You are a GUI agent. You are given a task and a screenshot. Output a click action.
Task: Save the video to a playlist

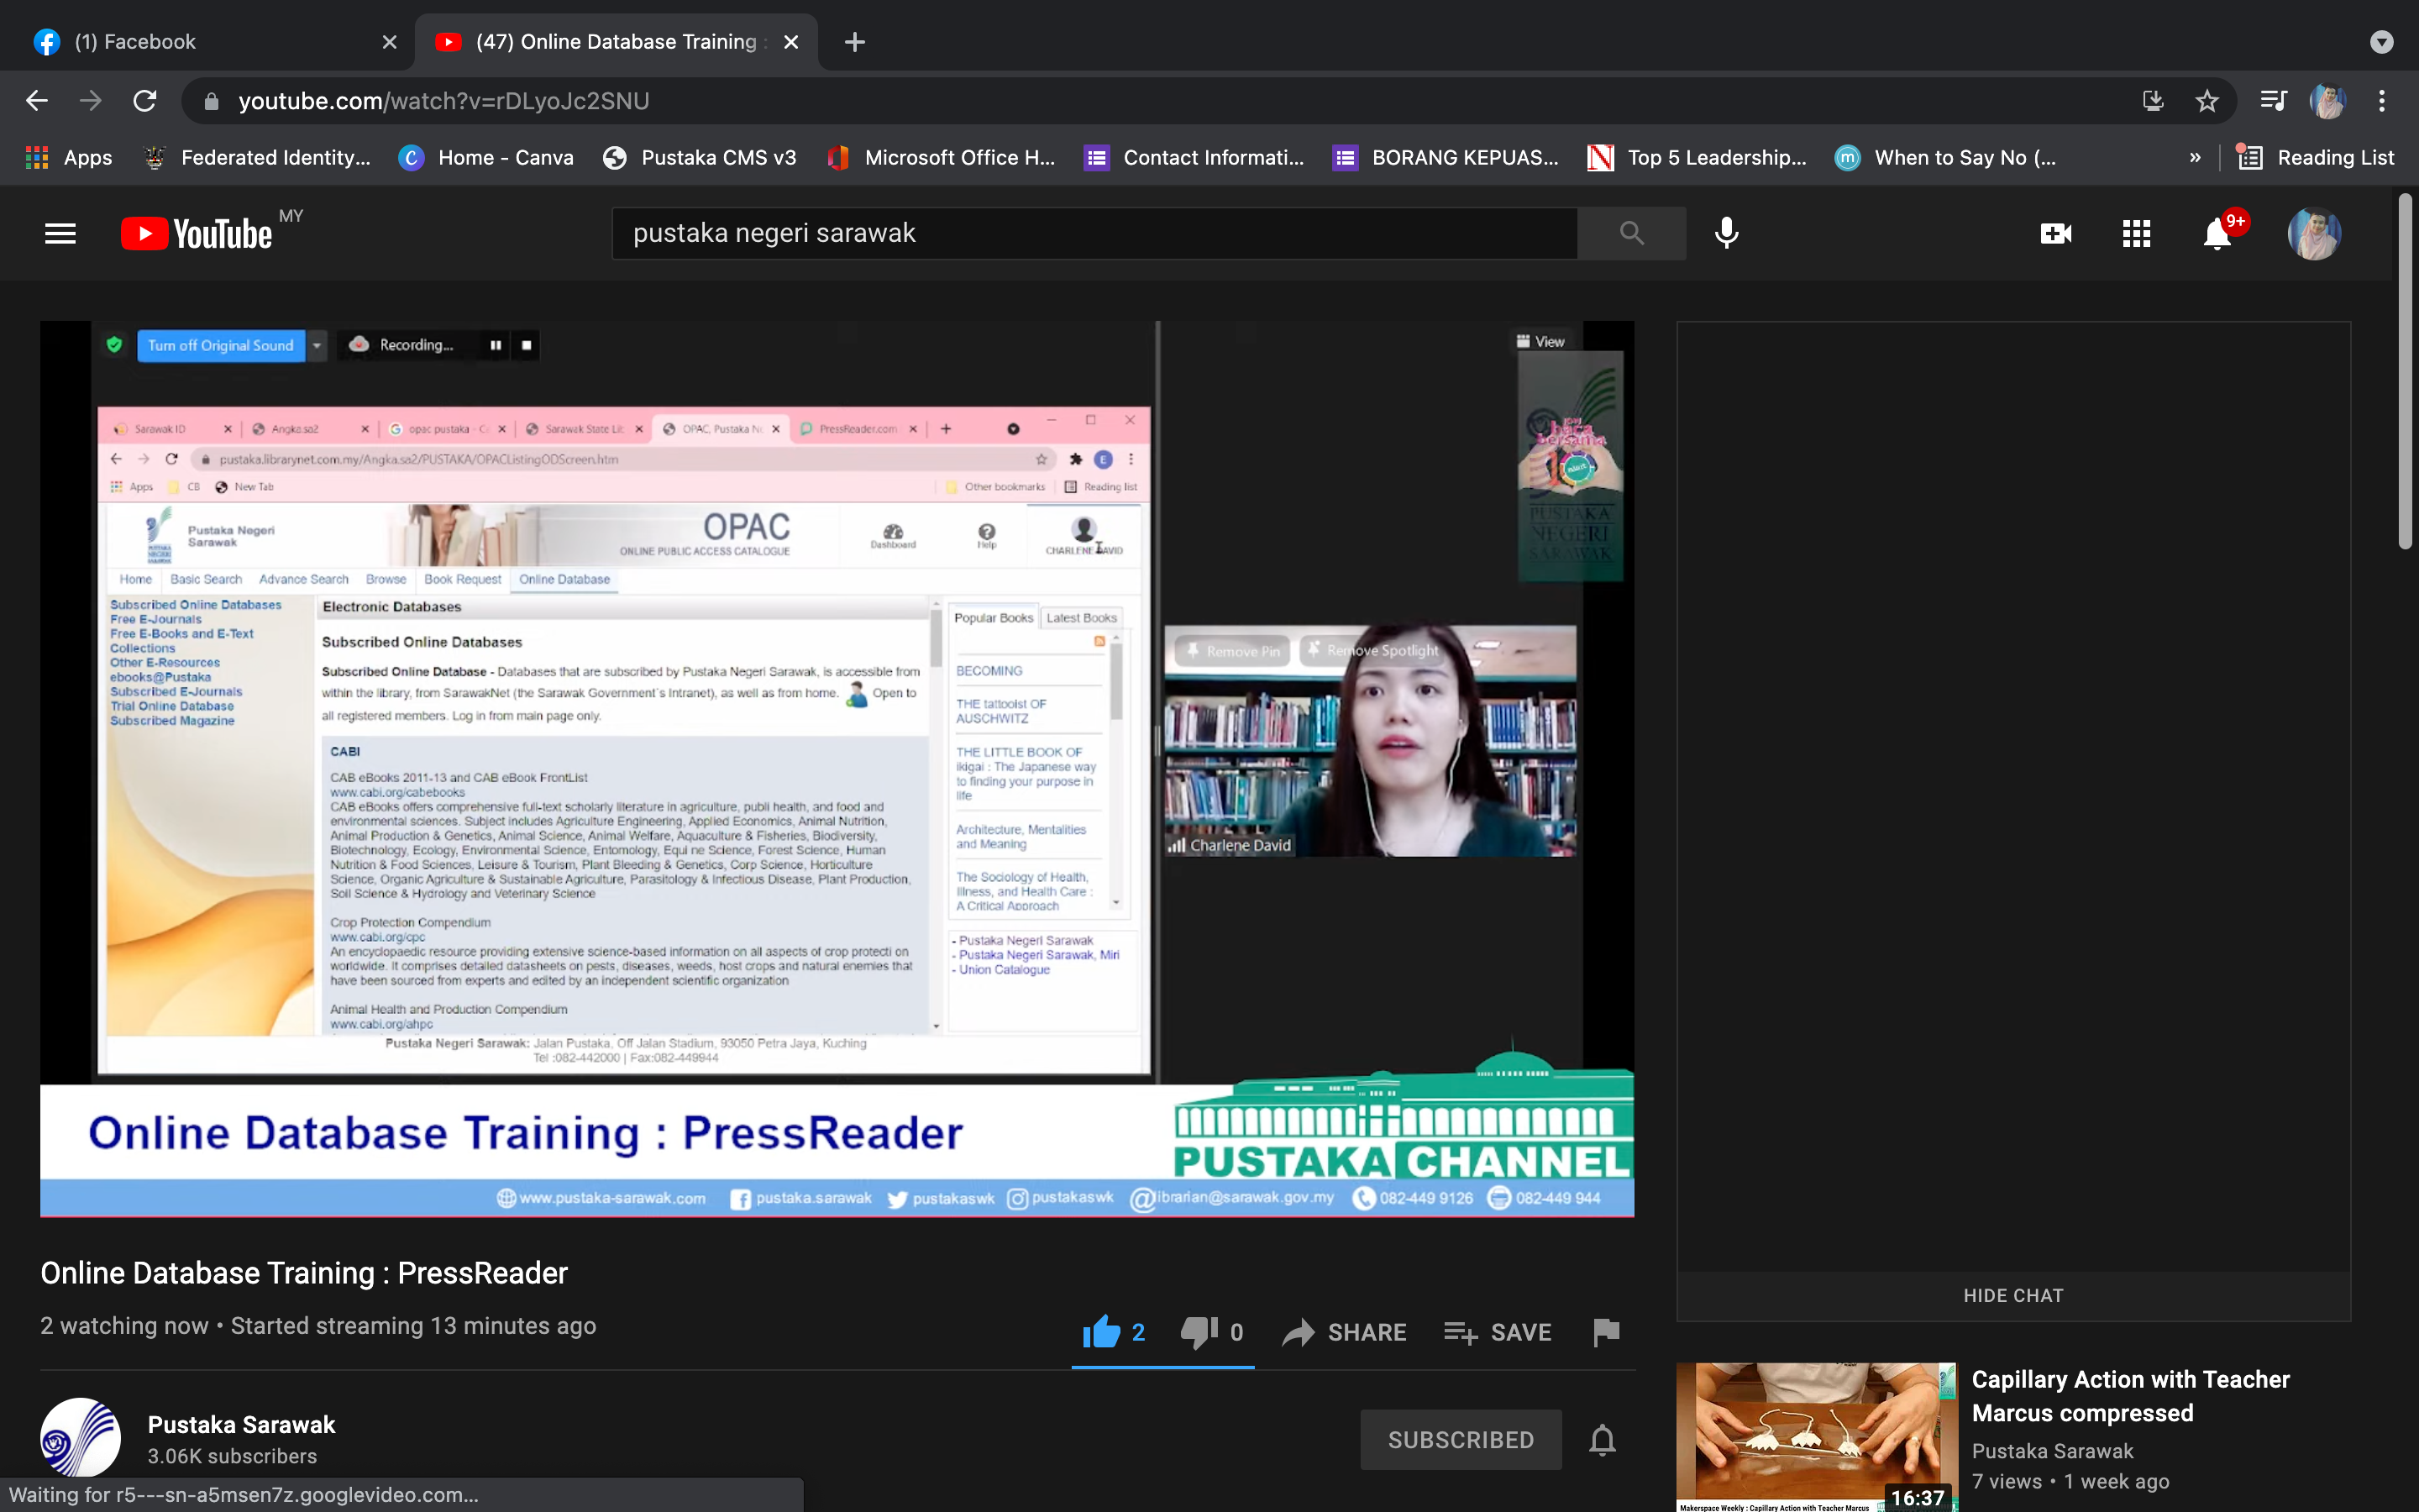1498,1332
